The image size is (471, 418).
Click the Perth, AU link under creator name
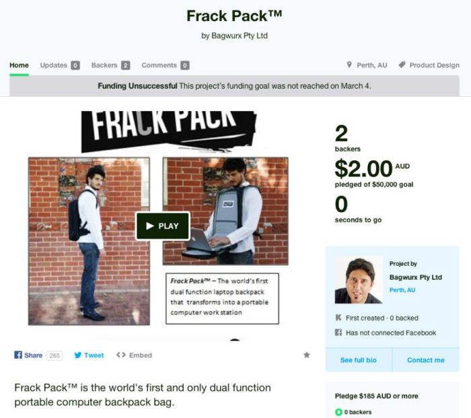[x=402, y=290]
